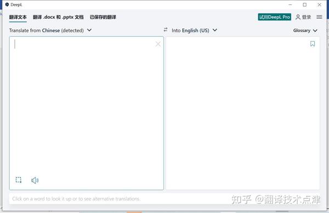Maximize the DeepL window

point(305,4)
